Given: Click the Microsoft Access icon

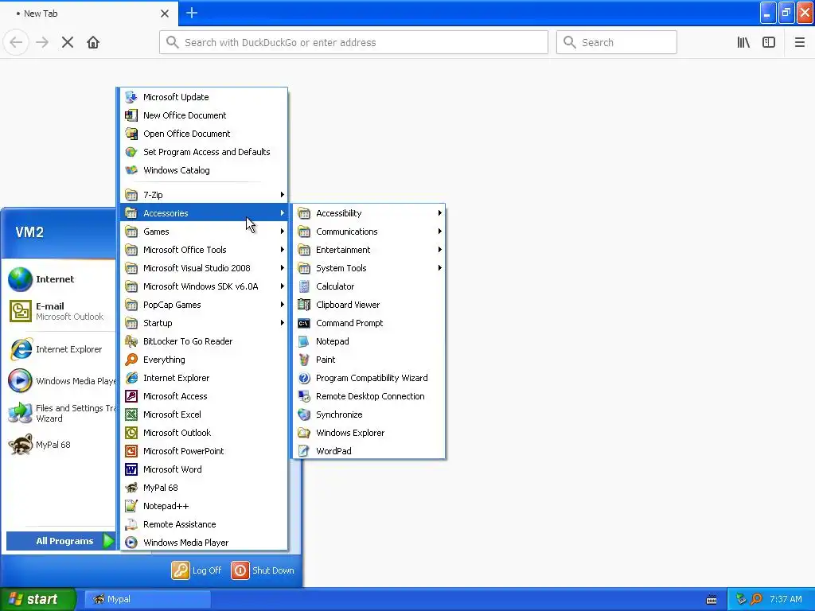Looking at the screenshot, I should [x=131, y=396].
